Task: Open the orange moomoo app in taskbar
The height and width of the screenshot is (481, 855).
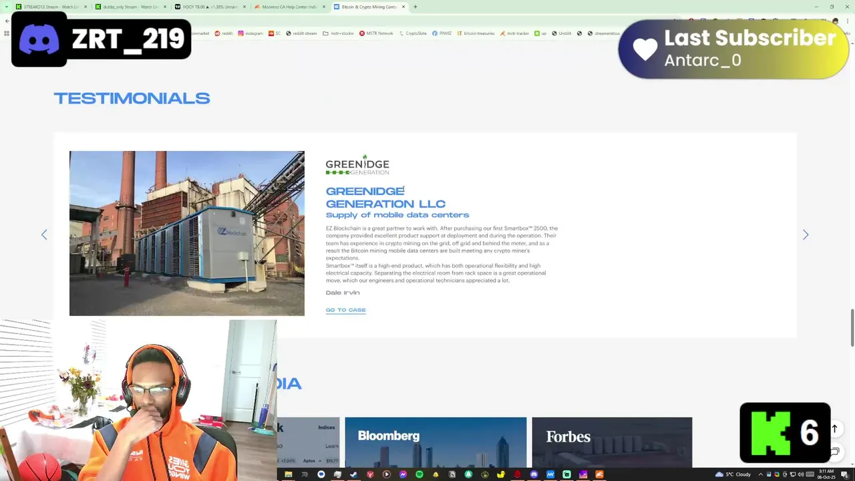Action: (599, 474)
